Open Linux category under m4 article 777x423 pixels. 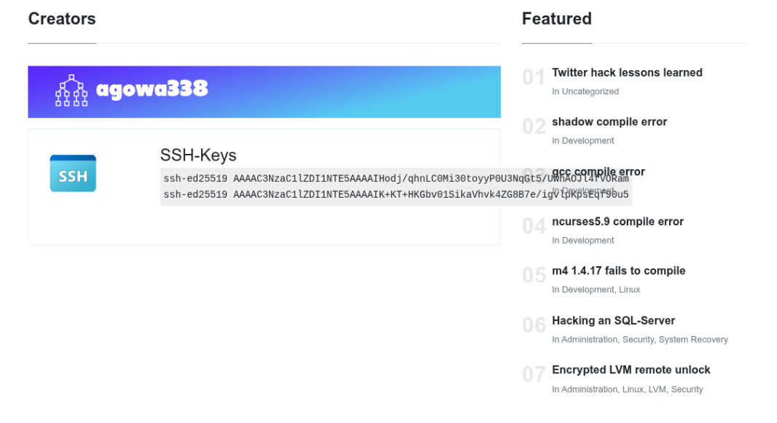(x=629, y=290)
